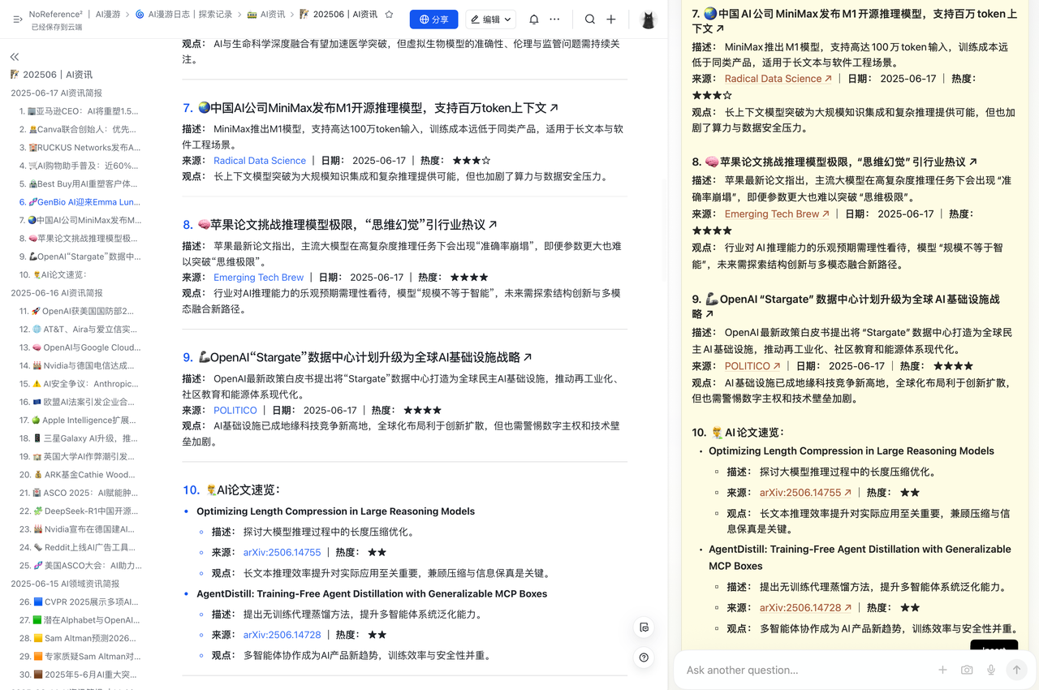Select outline section 2025-06-16 AI资讯简报

56,293
